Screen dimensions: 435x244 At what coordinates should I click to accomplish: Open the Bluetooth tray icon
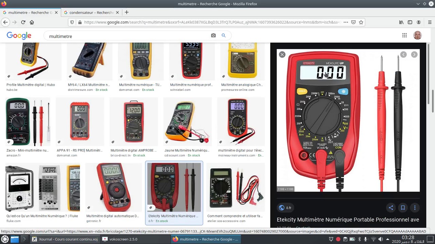tap(359, 239)
